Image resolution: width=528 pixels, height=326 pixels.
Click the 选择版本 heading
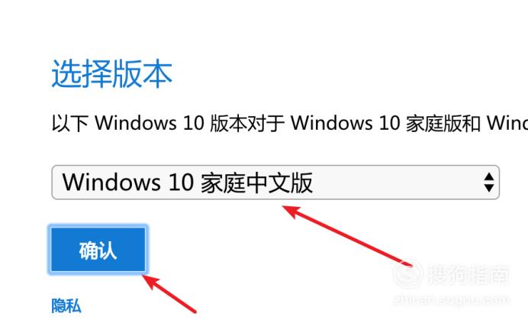(112, 74)
